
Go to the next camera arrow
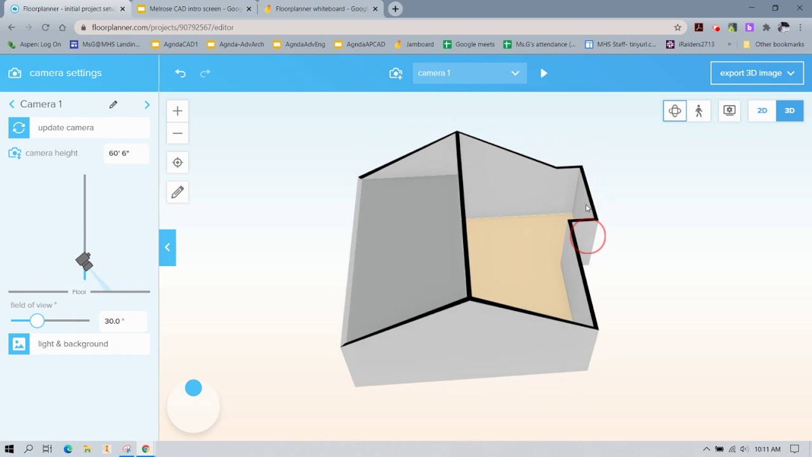(147, 104)
